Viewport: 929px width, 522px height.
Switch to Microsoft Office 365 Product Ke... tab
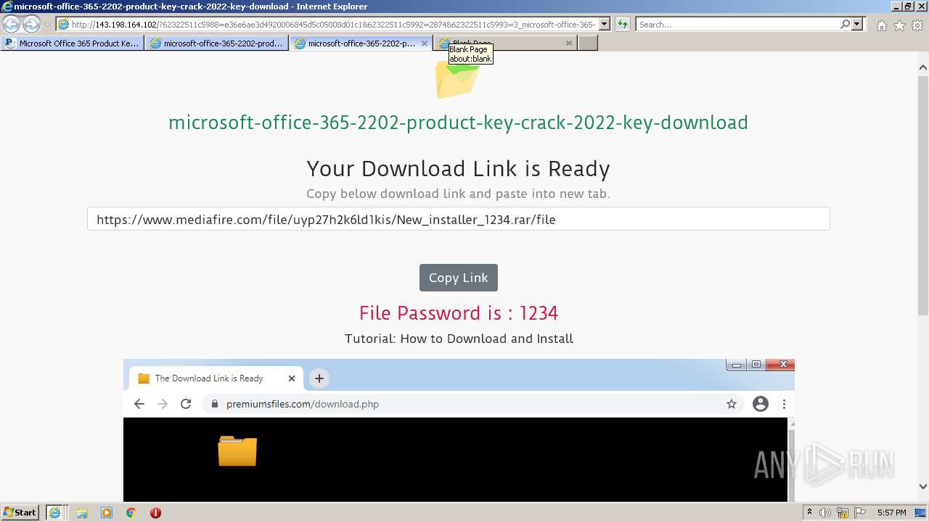(72, 43)
